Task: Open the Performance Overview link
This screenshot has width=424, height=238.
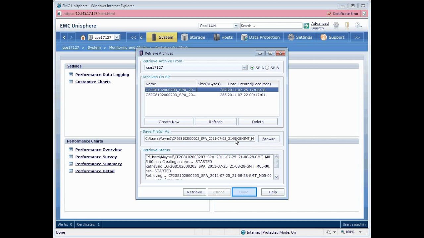Action: coord(98,150)
